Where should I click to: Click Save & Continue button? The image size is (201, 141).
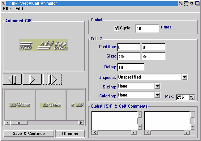click(x=29, y=134)
